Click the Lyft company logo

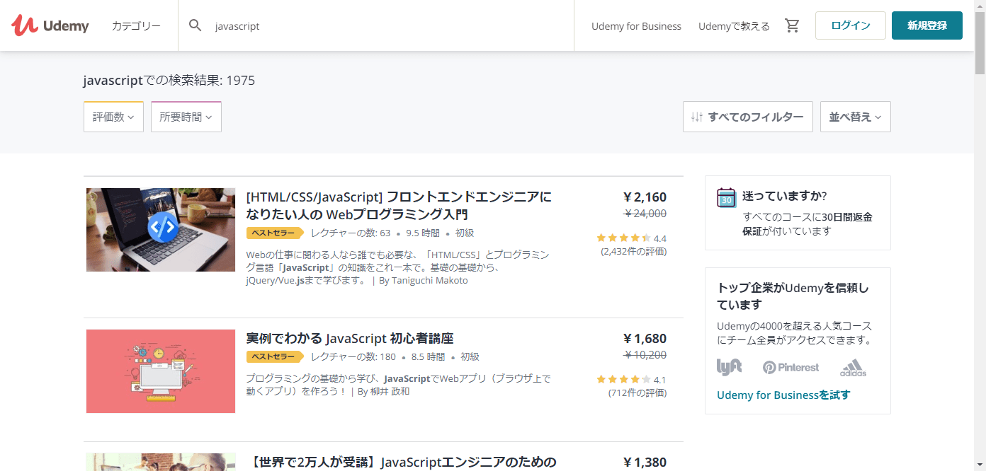point(729,367)
